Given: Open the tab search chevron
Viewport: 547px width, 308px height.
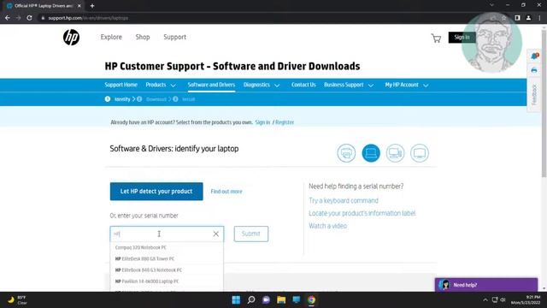Looking at the screenshot, I should pos(491,5).
